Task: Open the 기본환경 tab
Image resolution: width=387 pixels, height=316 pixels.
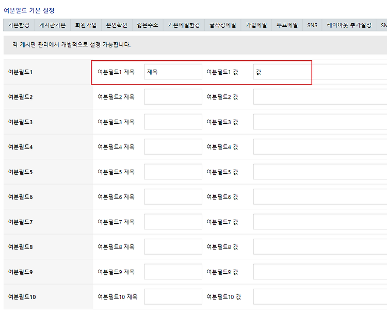Action: (x=19, y=25)
